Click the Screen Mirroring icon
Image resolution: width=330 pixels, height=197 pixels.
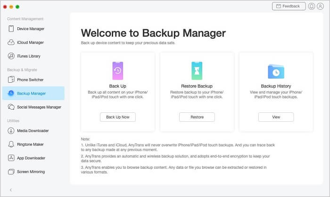pos(11,172)
